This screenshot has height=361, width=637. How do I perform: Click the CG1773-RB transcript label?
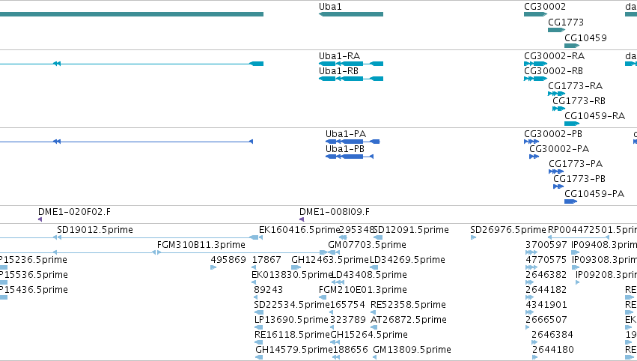(579, 101)
